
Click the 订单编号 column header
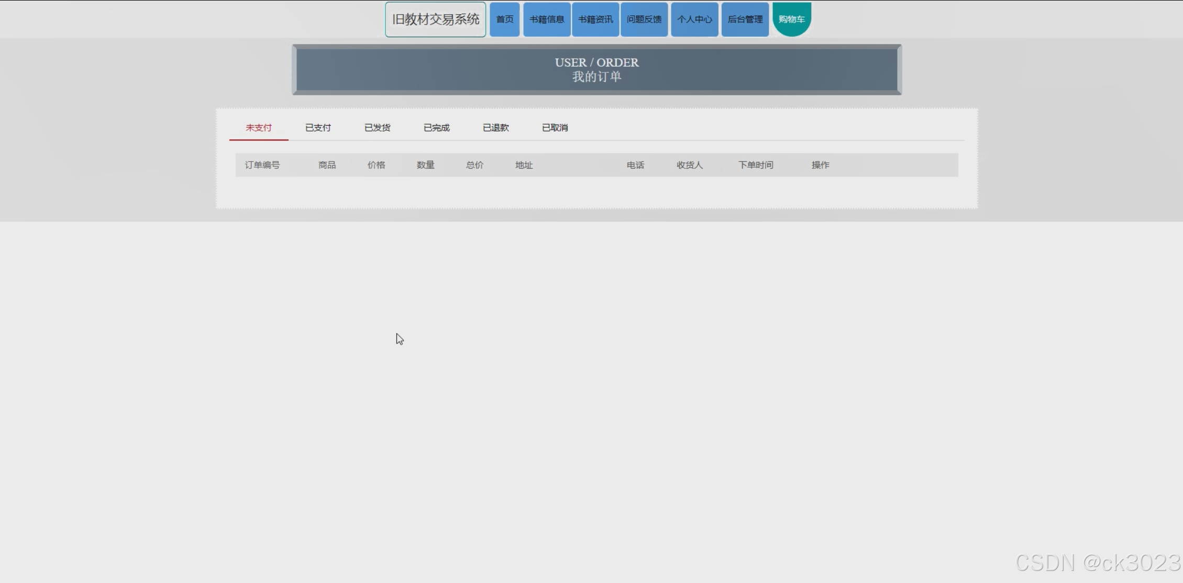(262, 165)
